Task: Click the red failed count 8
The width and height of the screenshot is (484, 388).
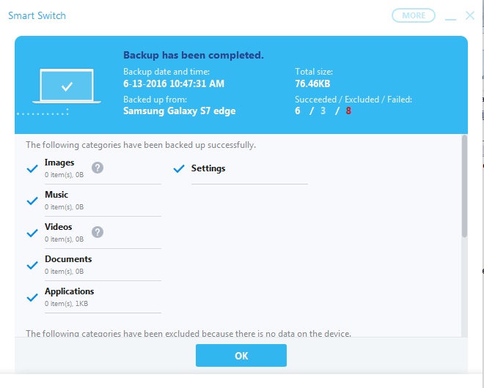Action: (x=348, y=111)
